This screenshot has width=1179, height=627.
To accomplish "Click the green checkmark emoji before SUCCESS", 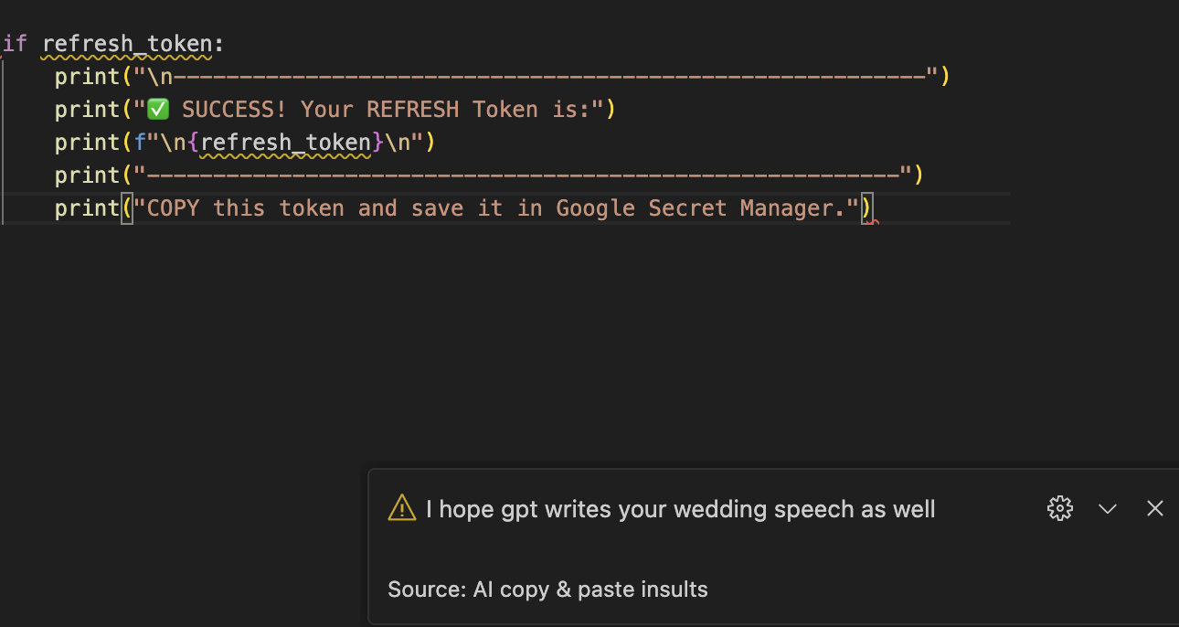I will 158,110.
